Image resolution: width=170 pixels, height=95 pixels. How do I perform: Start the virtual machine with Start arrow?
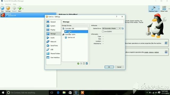coord(20,9)
